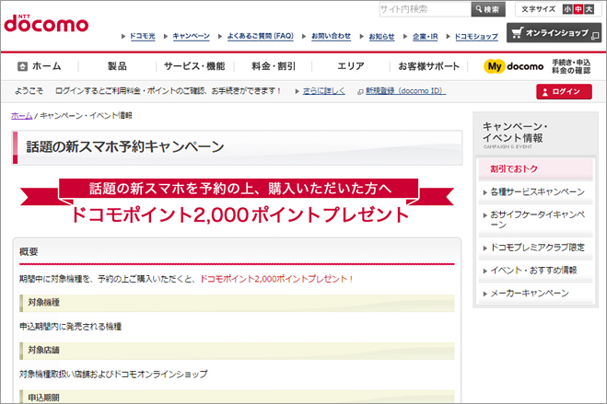The width and height of the screenshot is (607, 404).
Task: Open おサイフケータイキャンペーン sidebar item
Action: 536,220
